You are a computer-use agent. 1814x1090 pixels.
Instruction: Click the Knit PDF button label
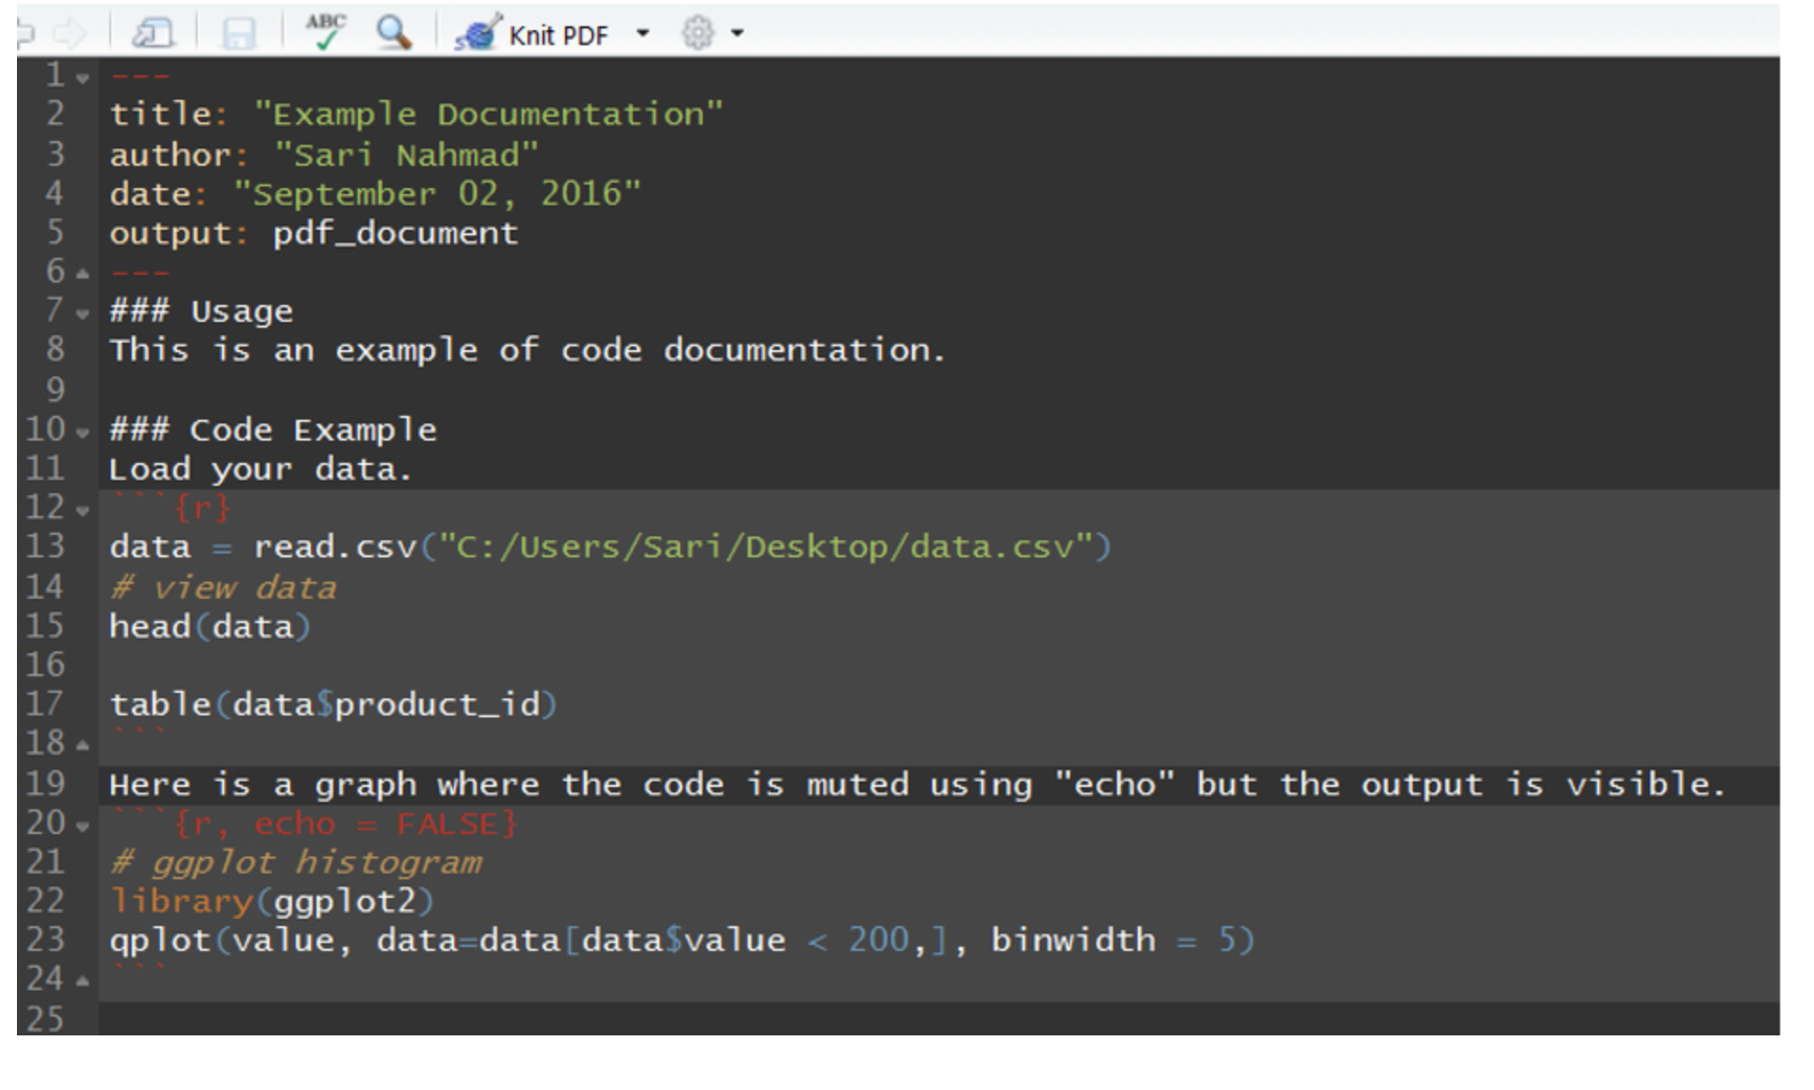coord(559,36)
